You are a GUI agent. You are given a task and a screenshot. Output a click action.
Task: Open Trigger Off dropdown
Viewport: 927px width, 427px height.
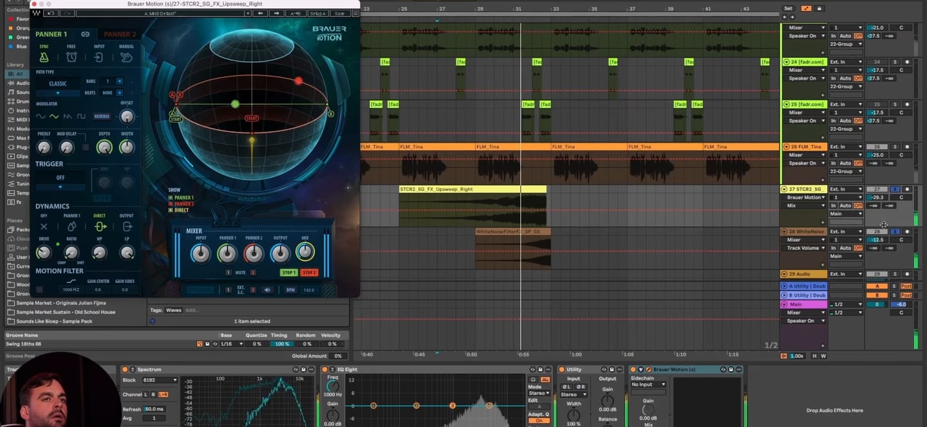(x=61, y=187)
